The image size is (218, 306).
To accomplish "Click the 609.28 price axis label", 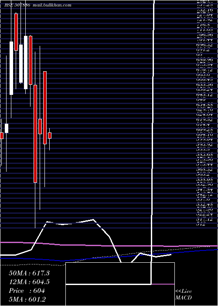I will coord(204,129).
